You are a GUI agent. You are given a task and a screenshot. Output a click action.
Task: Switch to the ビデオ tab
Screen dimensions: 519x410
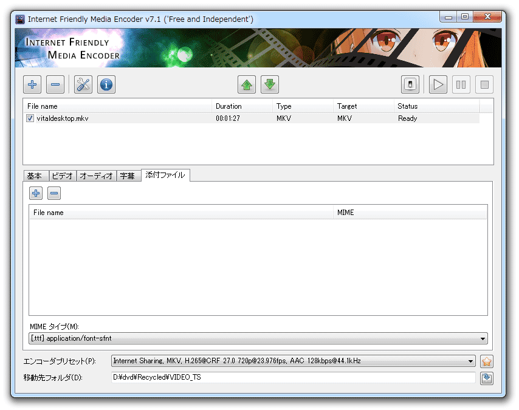pos(63,176)
